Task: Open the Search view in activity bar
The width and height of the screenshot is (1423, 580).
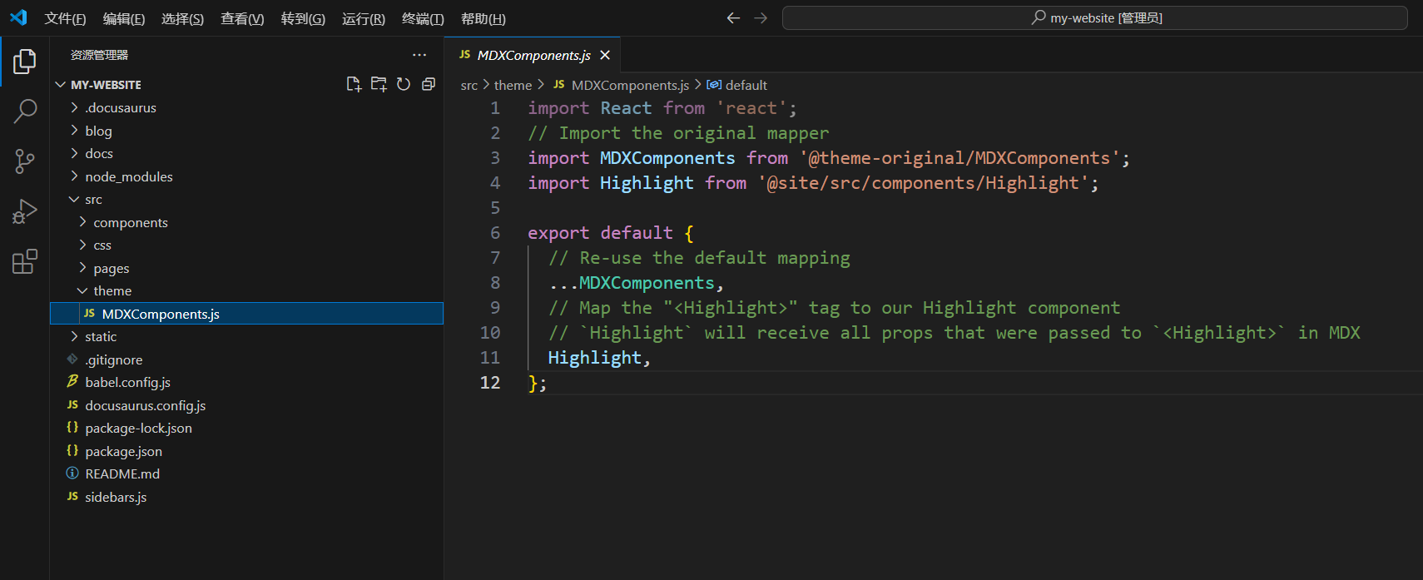Action: 25,111
